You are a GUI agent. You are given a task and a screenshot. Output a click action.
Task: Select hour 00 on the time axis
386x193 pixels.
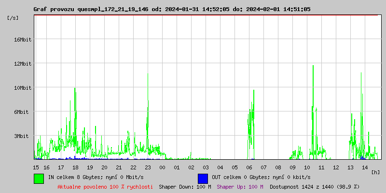pyautogui.click(x=162, y=167)
